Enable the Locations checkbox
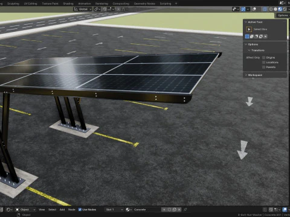The image size is (290, 217). 263,63
